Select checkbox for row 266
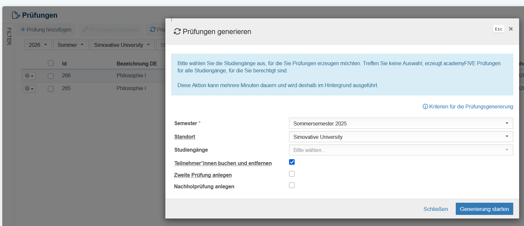Viewport: 524px width, 226px height. click(51, 76)
